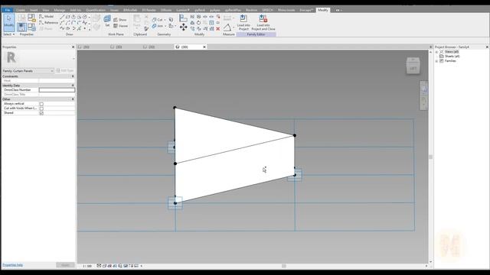Image resolution: width=490 pixels, height=275 pixels.
Task: Close the Project Browser panel
Action: [x=487, y=47]
